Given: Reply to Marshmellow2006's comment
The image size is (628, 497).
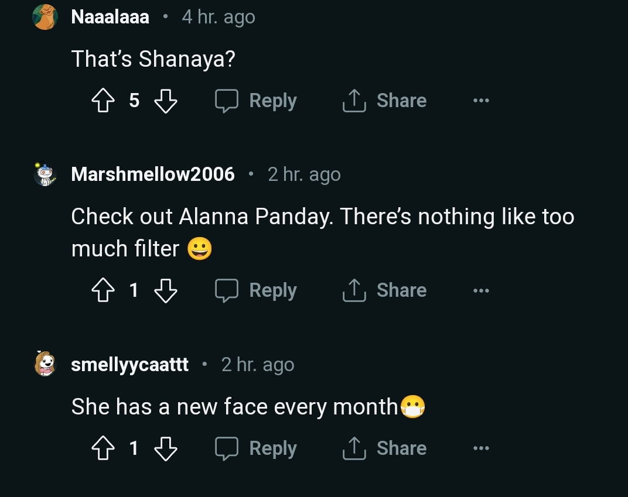Looking at the screenshot, I should [x=256, y=290].
